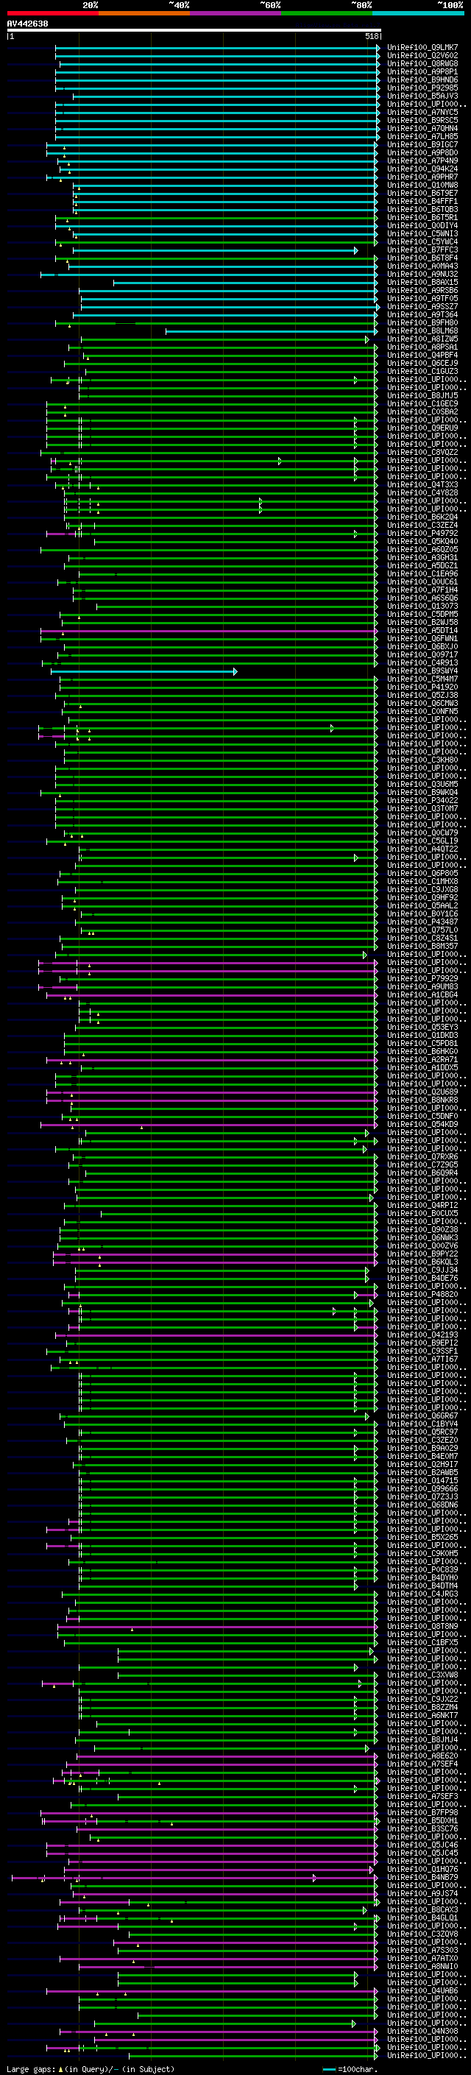Screen dimensions: 471x2075
Task: Click the cyan alignment bar for UniRef100_B8LM68
Action: tap(272, 331)
